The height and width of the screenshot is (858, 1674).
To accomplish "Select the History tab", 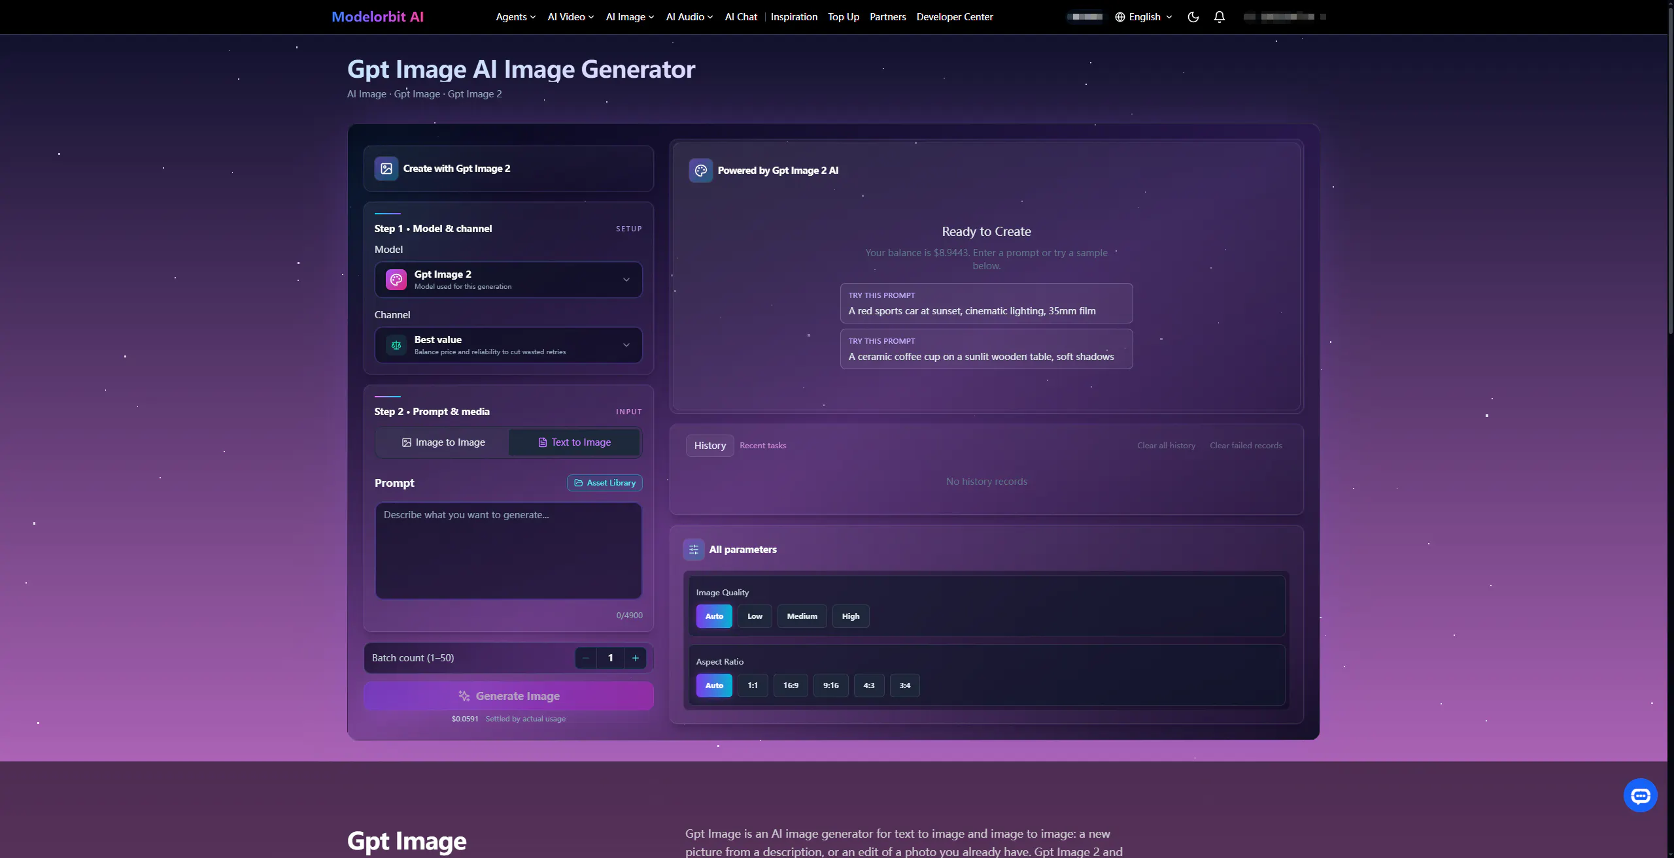I will pos(710,446).
